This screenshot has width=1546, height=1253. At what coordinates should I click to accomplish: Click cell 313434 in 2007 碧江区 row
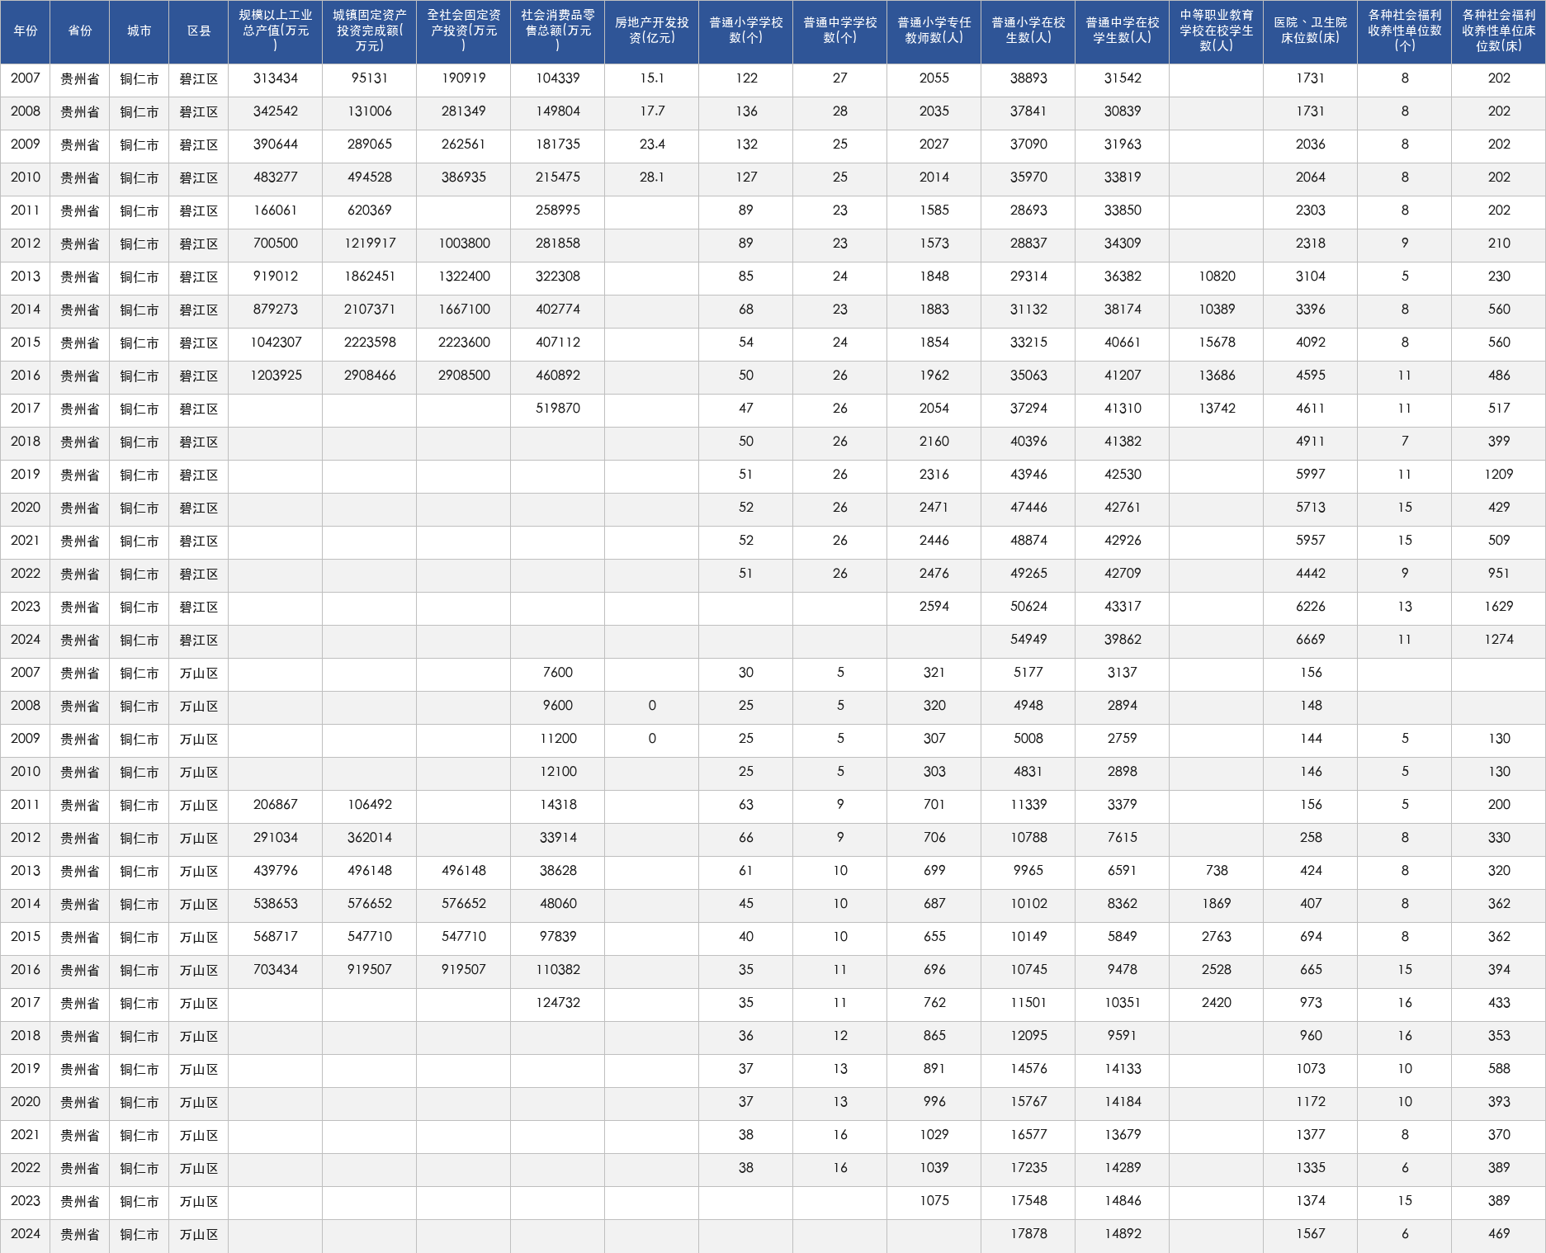[276, 79]
